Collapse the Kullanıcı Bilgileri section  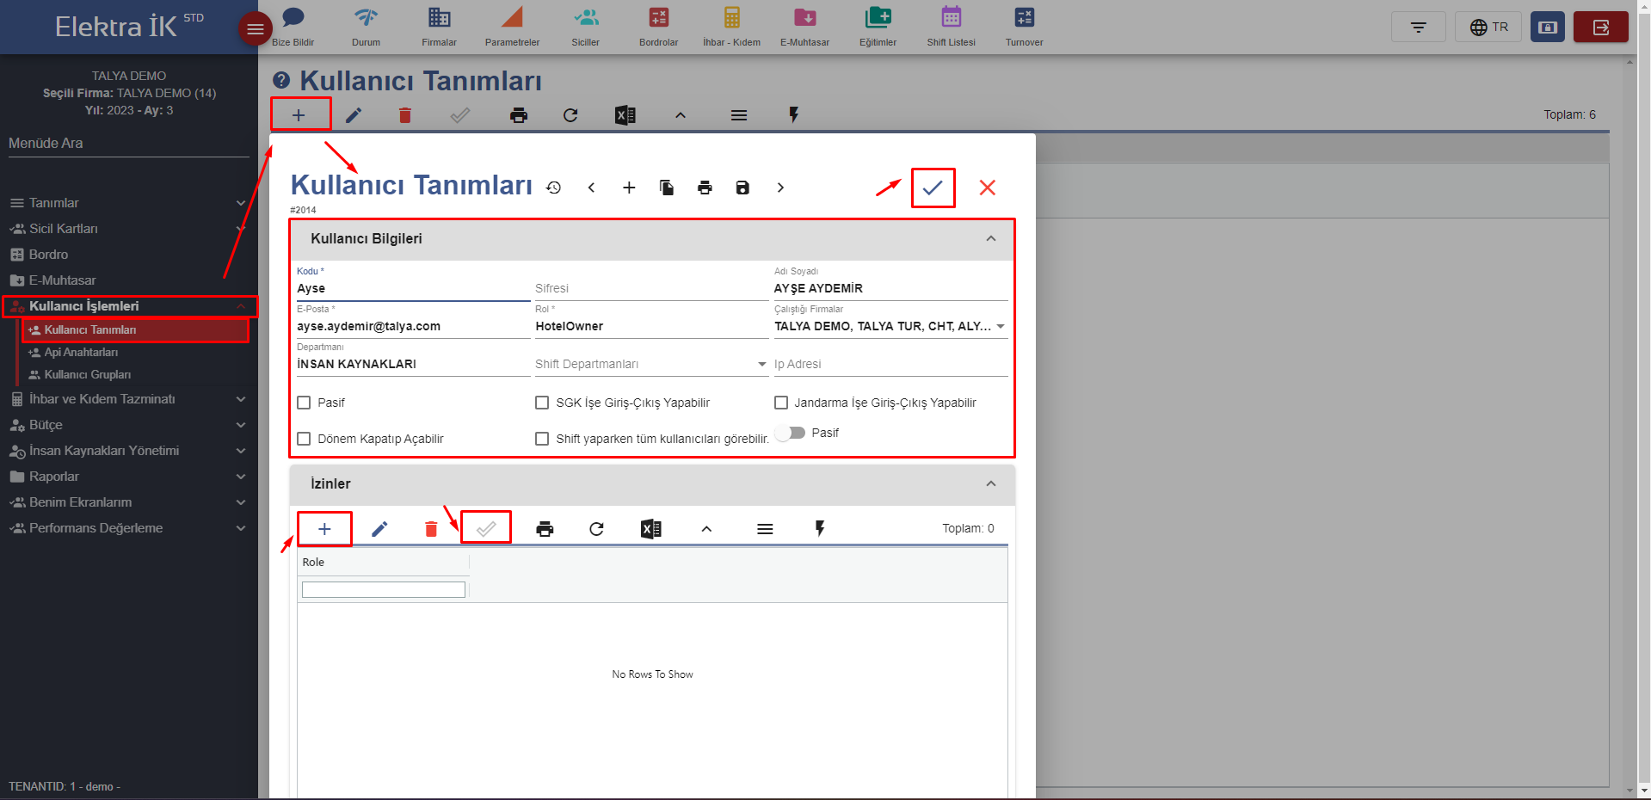(990, 239)
